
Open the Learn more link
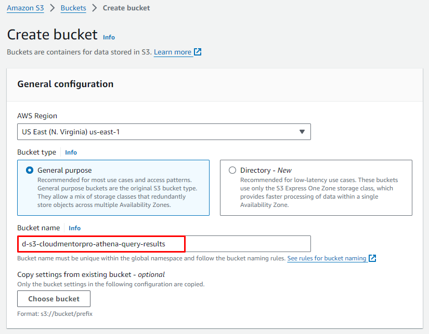click(173, 52)
